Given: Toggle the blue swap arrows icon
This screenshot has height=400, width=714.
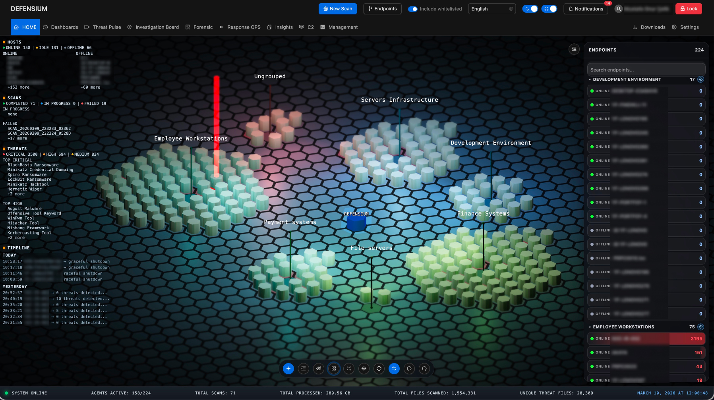Looking at the screenshot, I should tap(394, 369).
